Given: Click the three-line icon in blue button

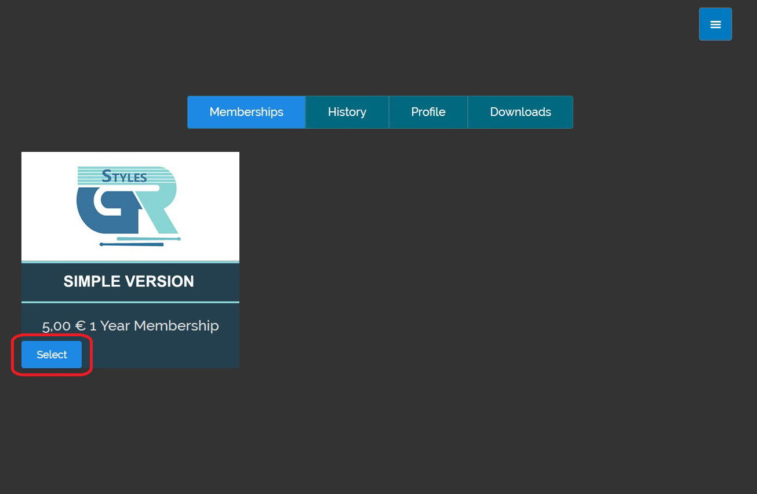Looking at the screenshot, I should 715,24.
